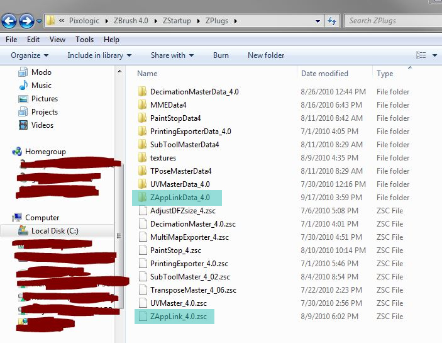Select the TransposeMaster_4_06.zsc file icon
Viewport: 442px width, 343px height.
tap(143, 290)
